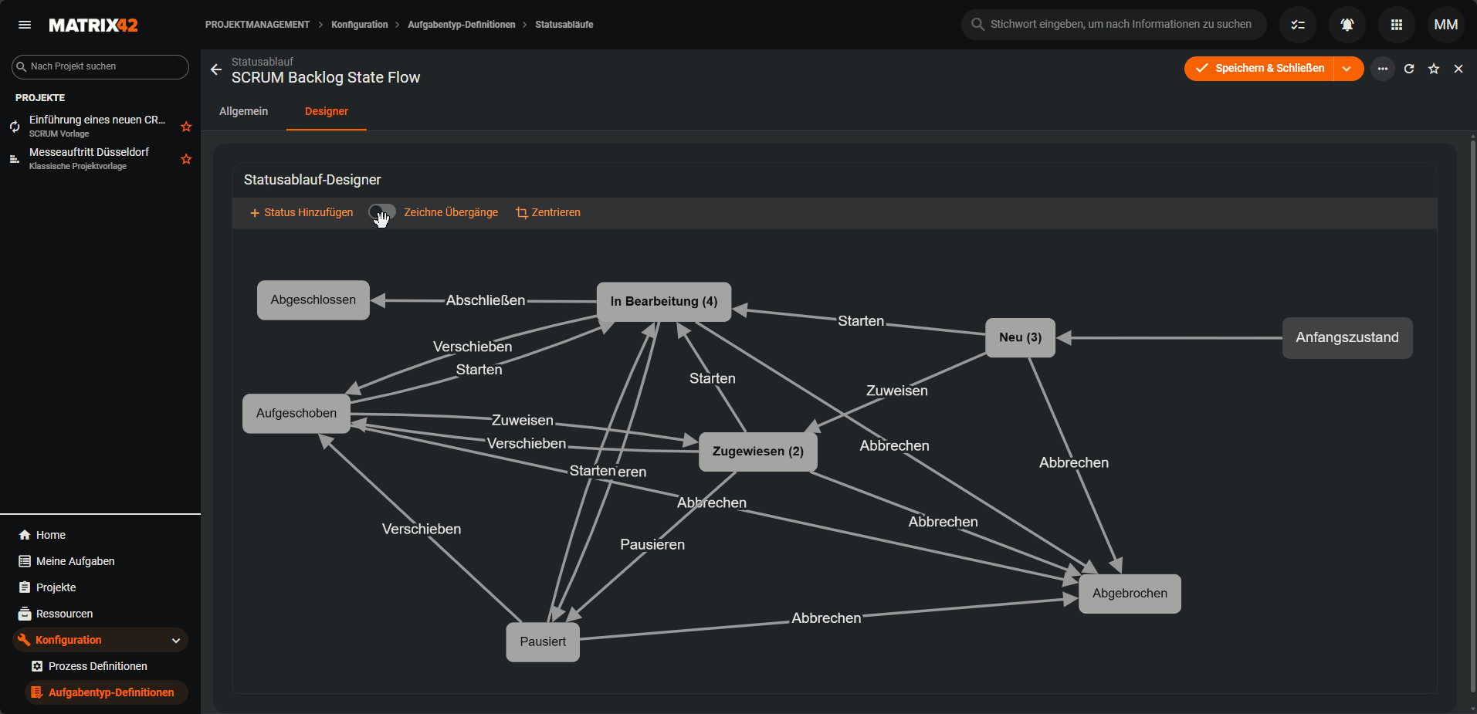The height and width of the screenshot is (714, 1477).
Task: Open the more actions ellipsis menu
Action: (x=1383, y=69)
